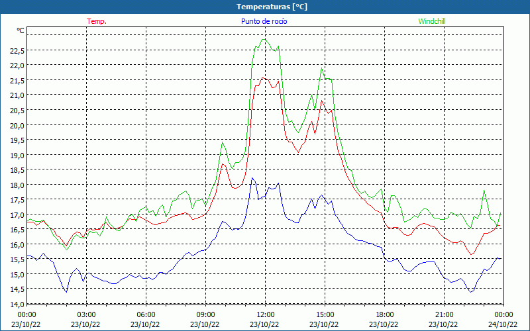
Task: Click the 24/10/22 date label
Action: [x=503, y=324]
